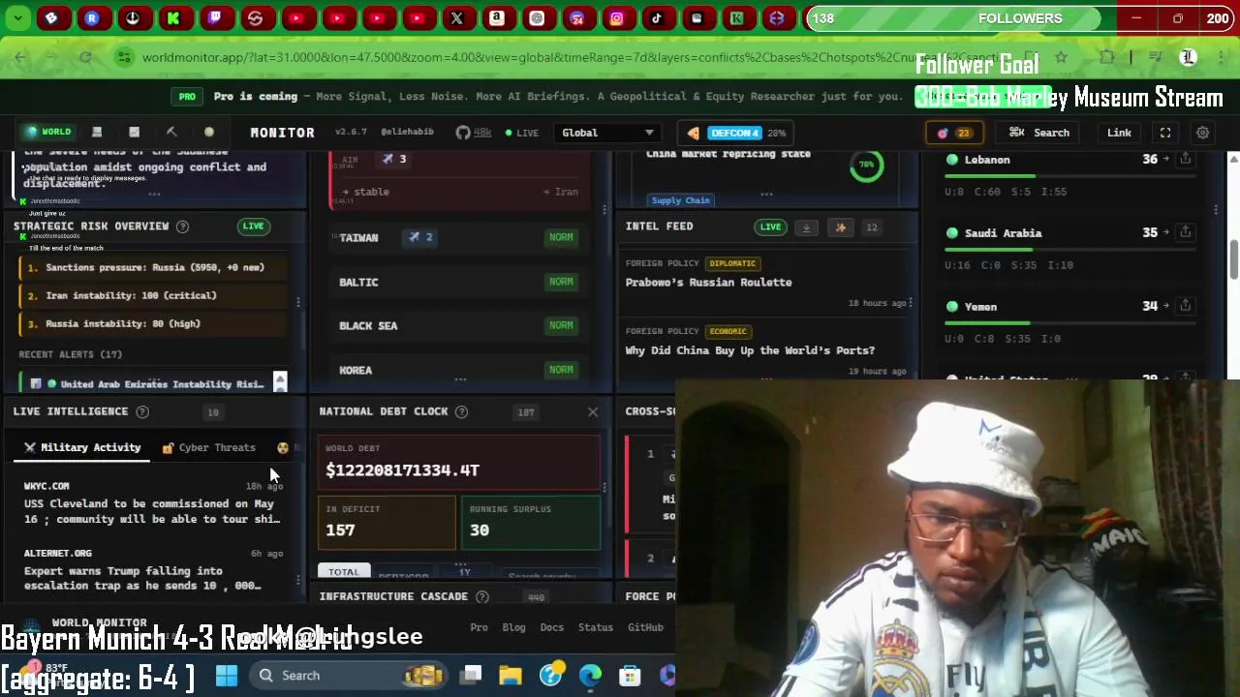Click the Supply Chain tag
Screen dimensions: 1240x697
[x=680, y=200]
